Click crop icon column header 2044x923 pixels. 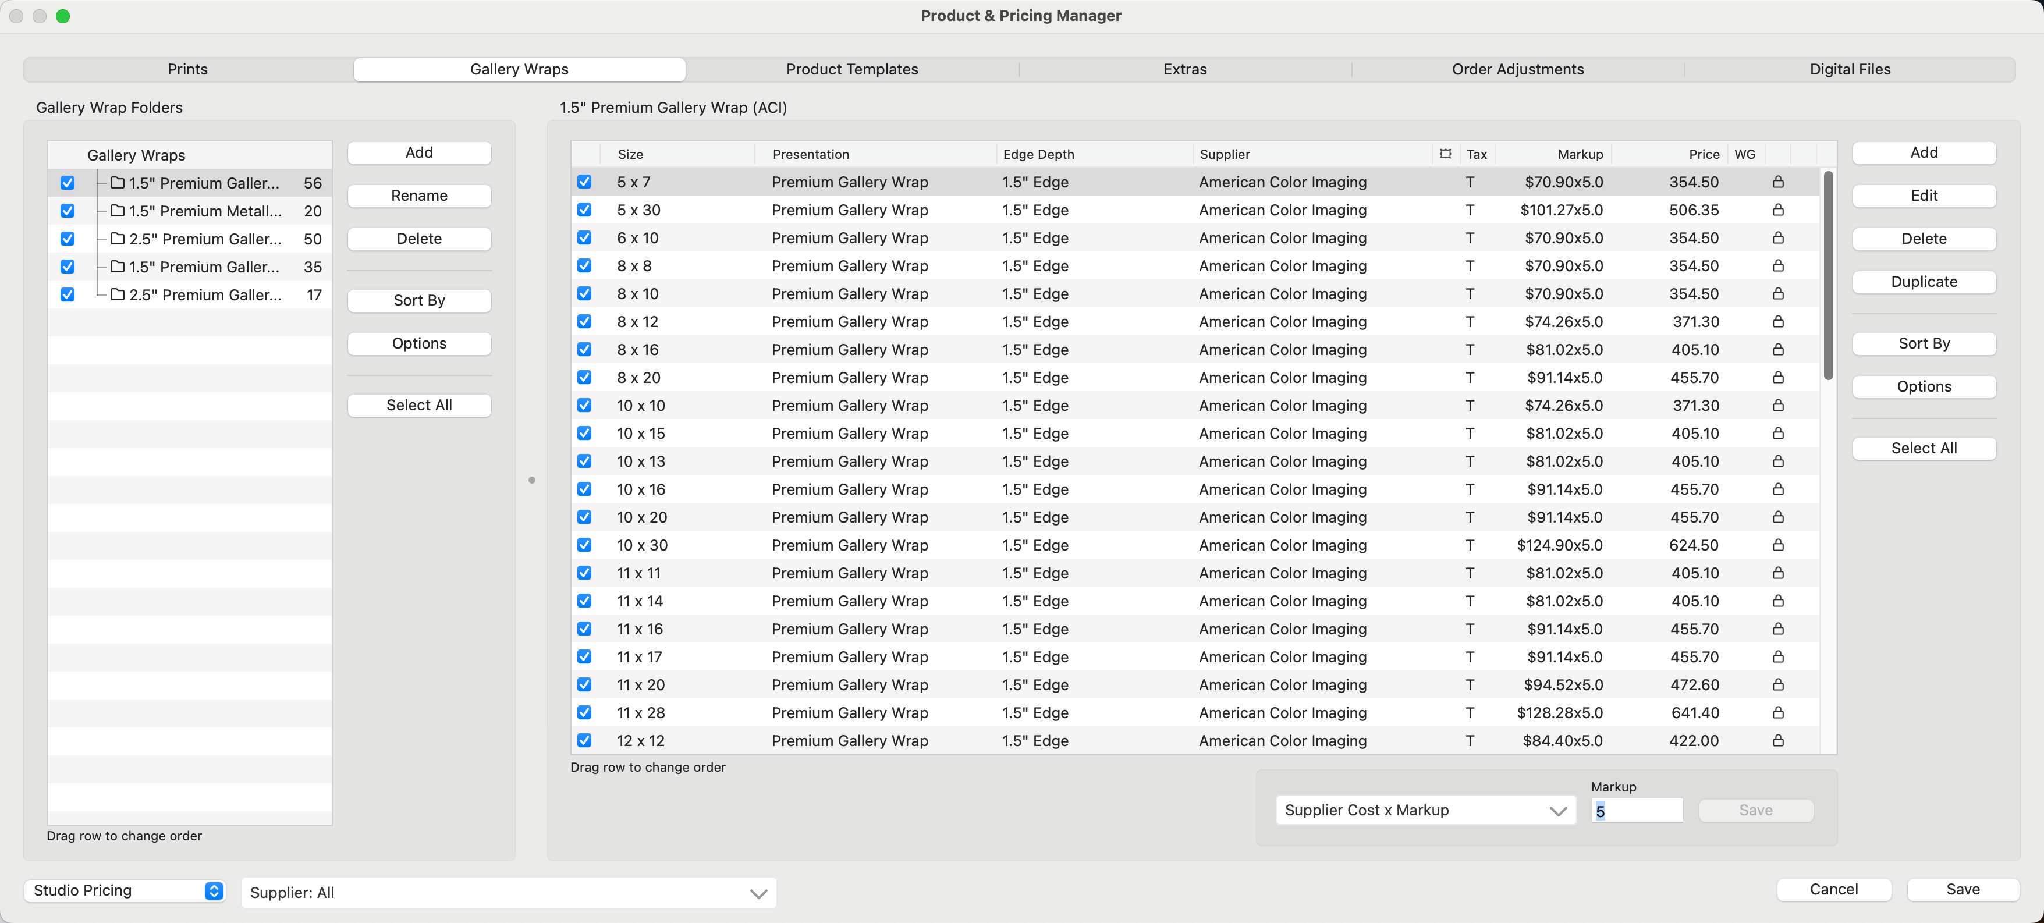click(x=1445, y=154)
